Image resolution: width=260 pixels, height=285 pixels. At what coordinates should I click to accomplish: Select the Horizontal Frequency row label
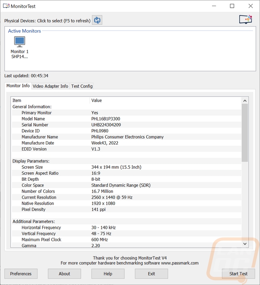pos(41,228)
